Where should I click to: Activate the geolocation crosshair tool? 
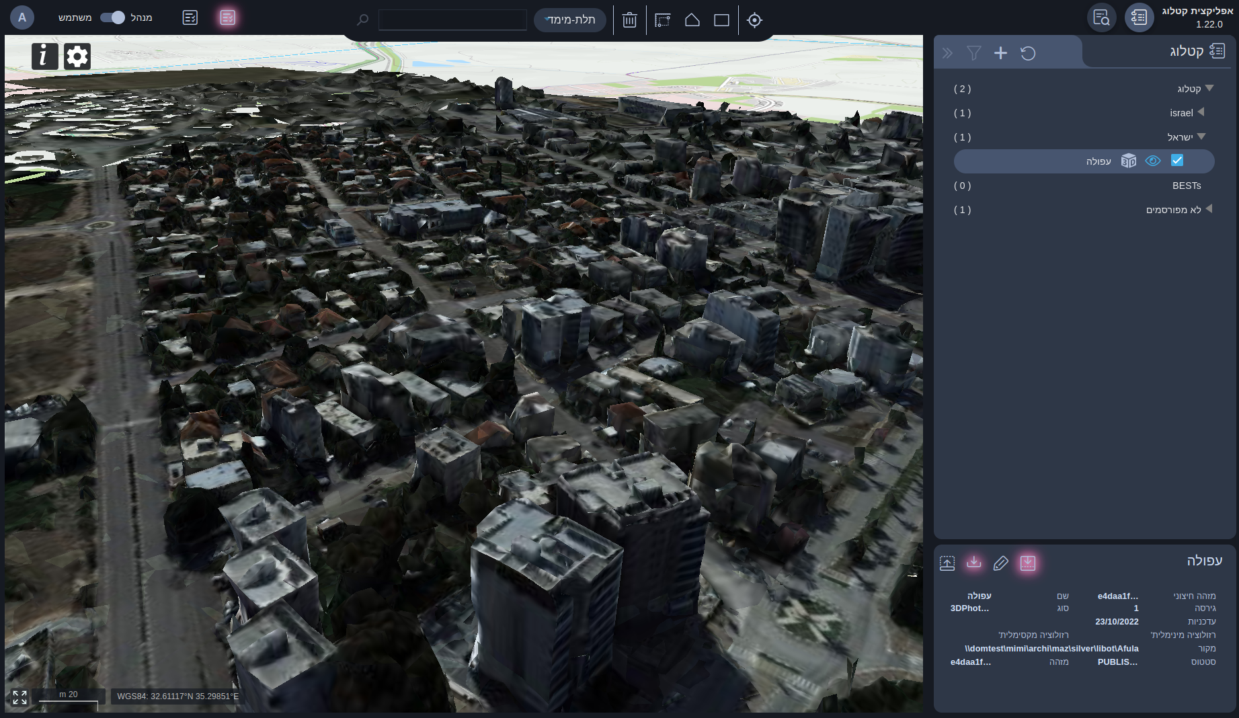click(x=754, y=20)
